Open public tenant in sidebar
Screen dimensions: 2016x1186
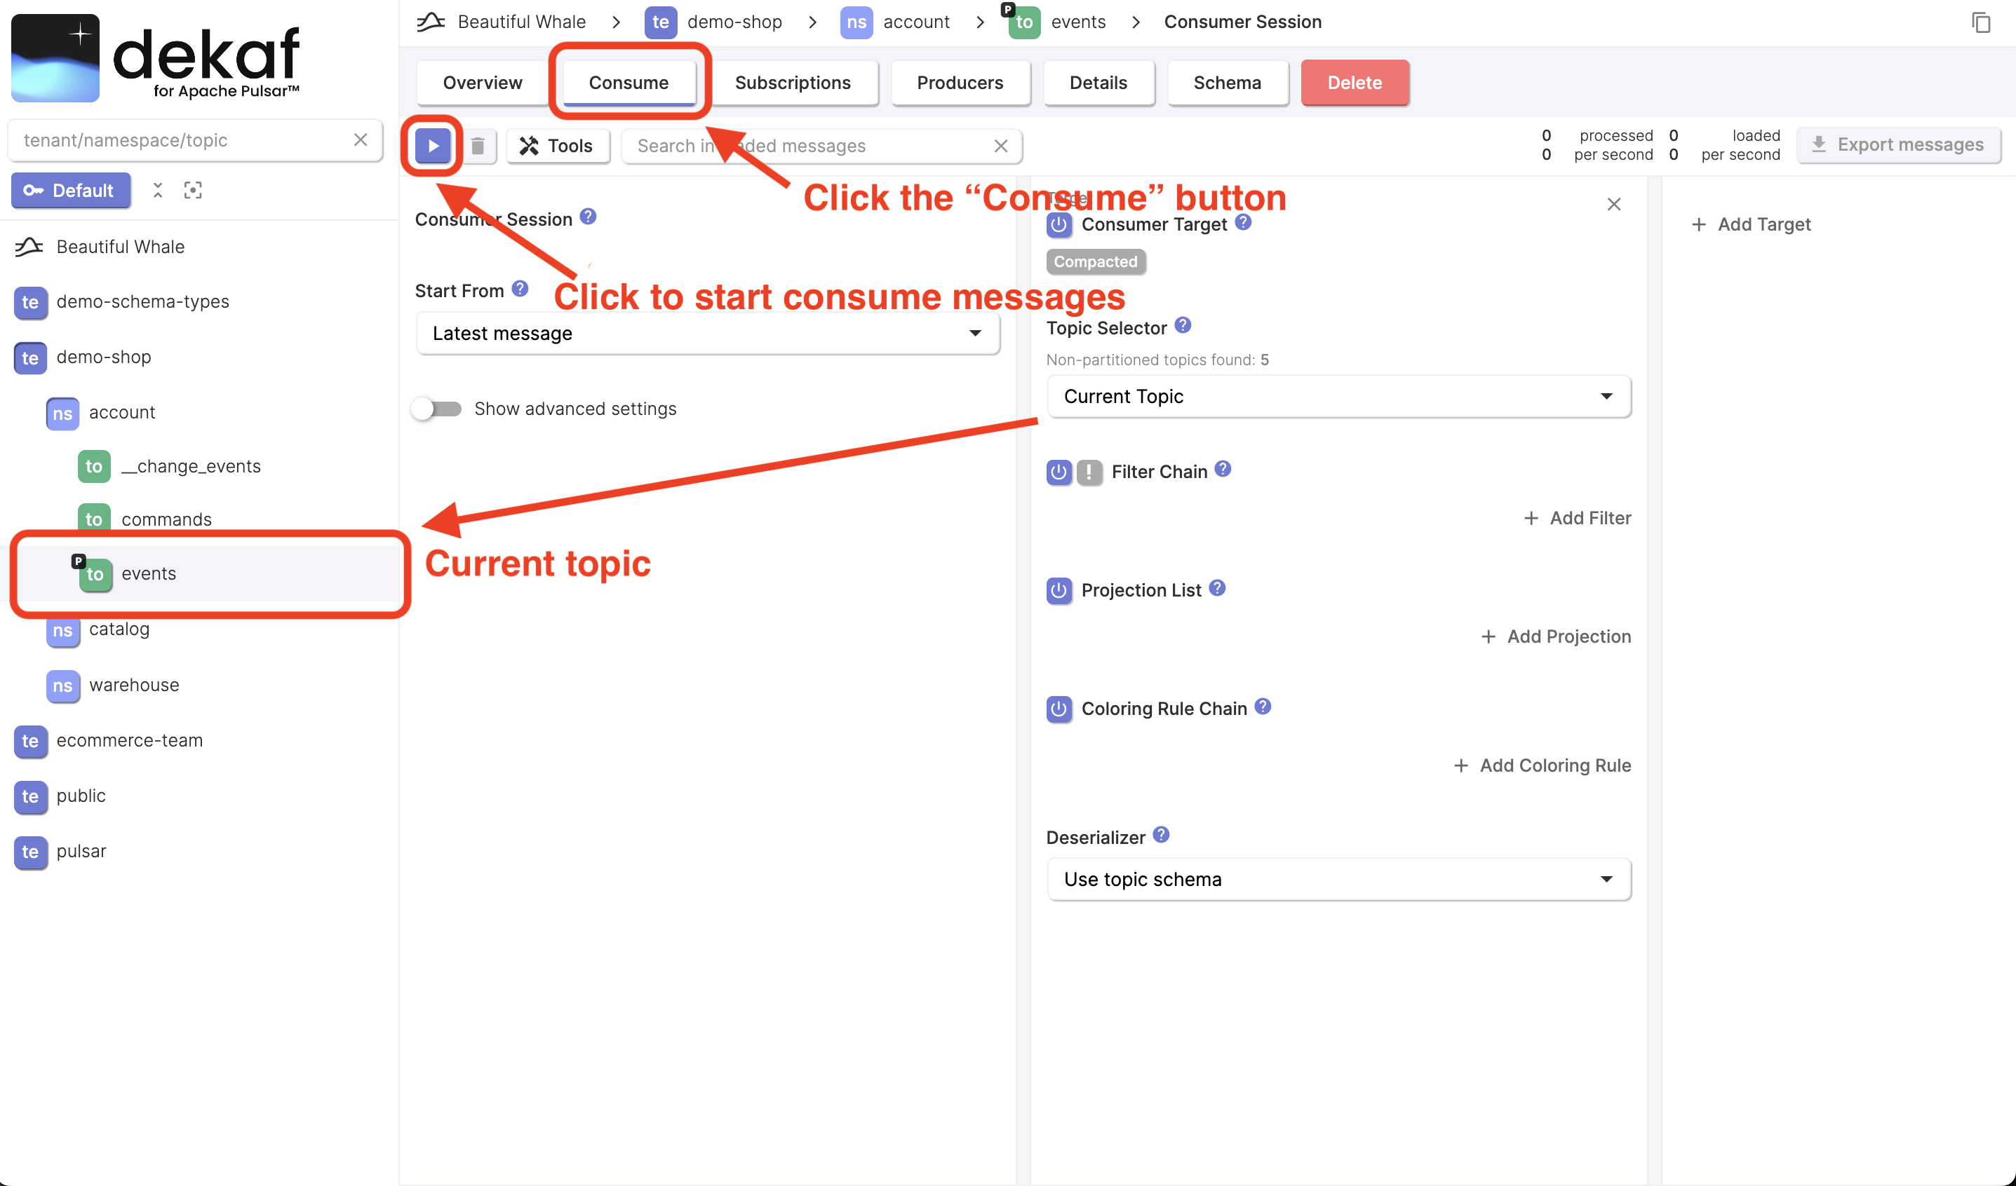[81, 796]
